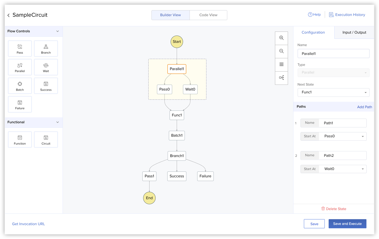This screenshot has height=239, width=379.
Task: Click the Save button
Action: (x=314, y=224)
